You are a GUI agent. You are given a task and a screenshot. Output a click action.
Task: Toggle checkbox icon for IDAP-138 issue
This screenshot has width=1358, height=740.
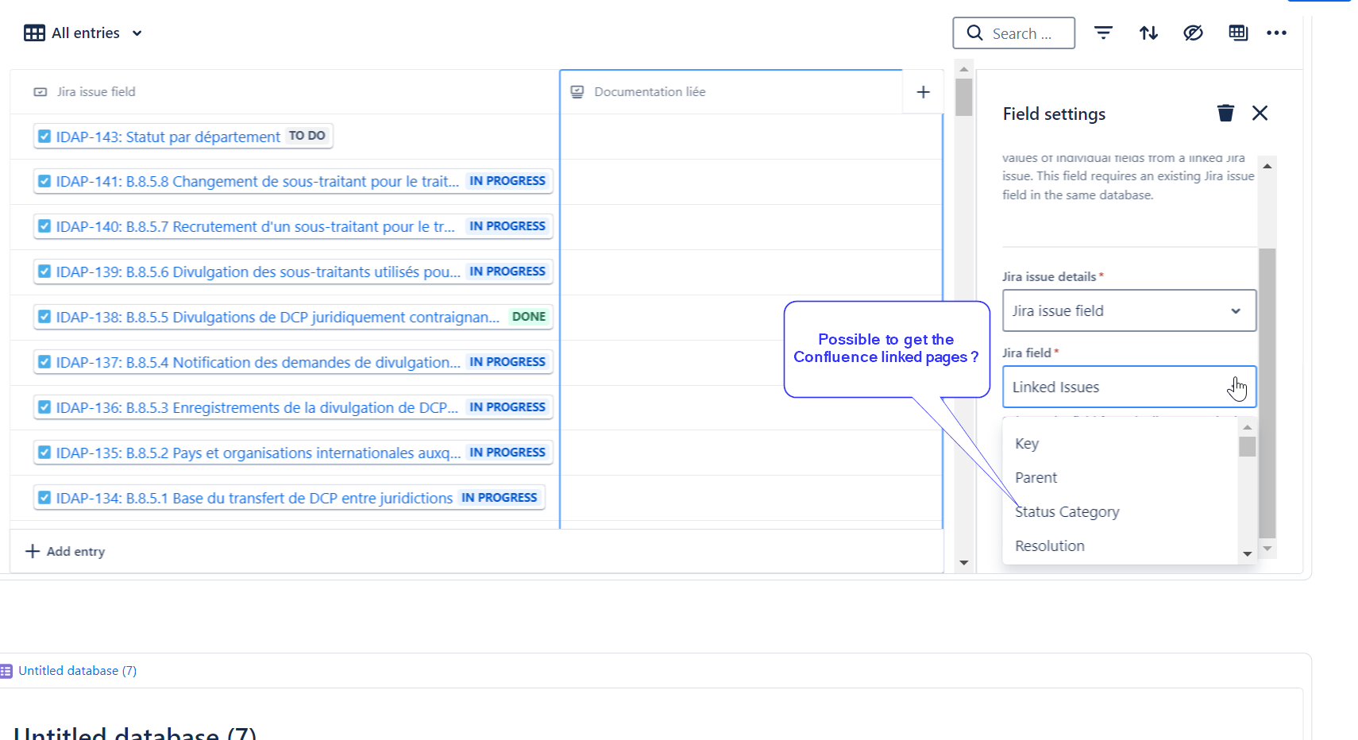click(44, 317)
